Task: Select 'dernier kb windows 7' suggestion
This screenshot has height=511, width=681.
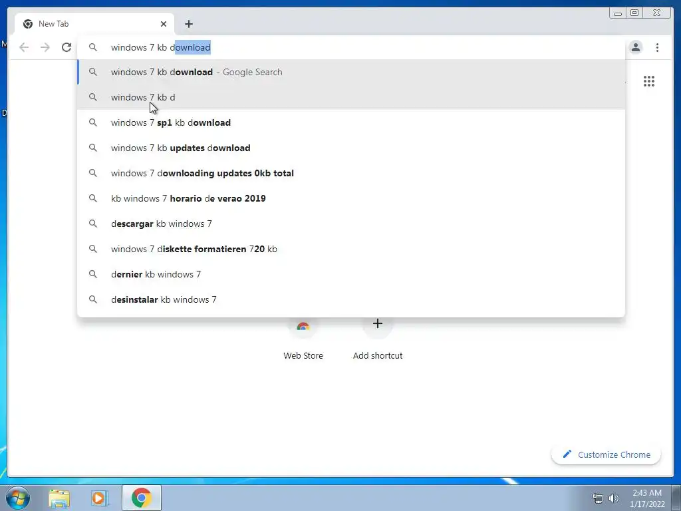Action: point(351,274)
